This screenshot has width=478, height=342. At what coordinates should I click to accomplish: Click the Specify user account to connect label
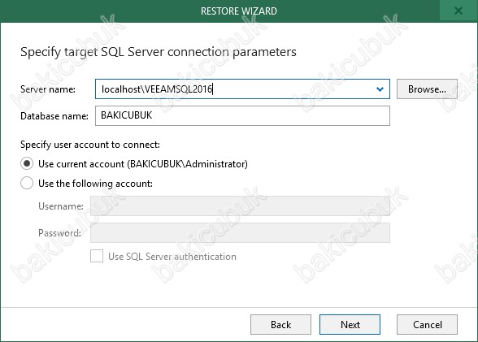90,145
